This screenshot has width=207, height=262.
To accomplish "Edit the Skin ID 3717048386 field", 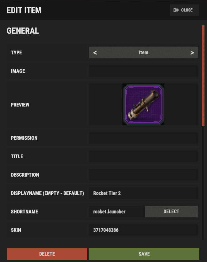I will coord(143,230).
